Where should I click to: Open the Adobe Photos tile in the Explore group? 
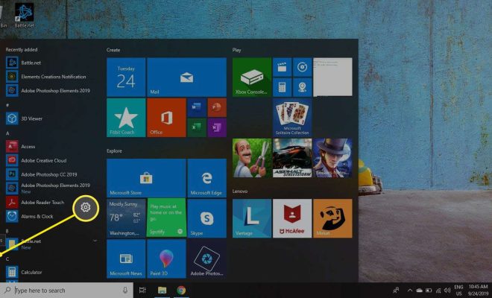click(x=206, y=259)
